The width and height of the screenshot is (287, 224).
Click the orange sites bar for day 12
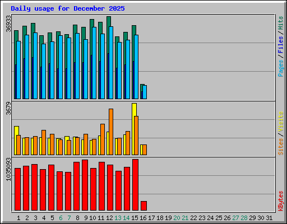tap(111, 132)
